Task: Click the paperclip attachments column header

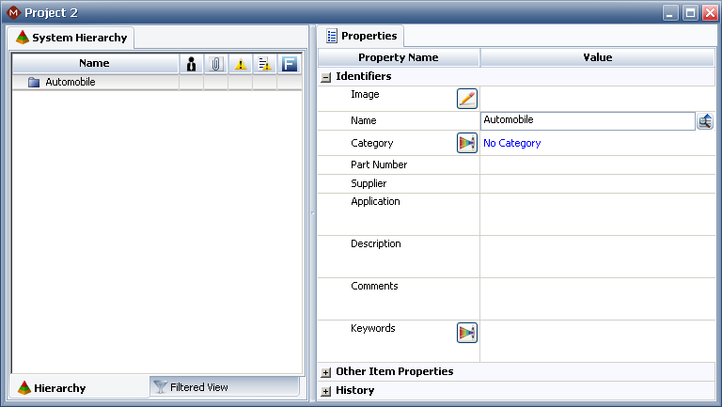Action: [x=216, y=64]
